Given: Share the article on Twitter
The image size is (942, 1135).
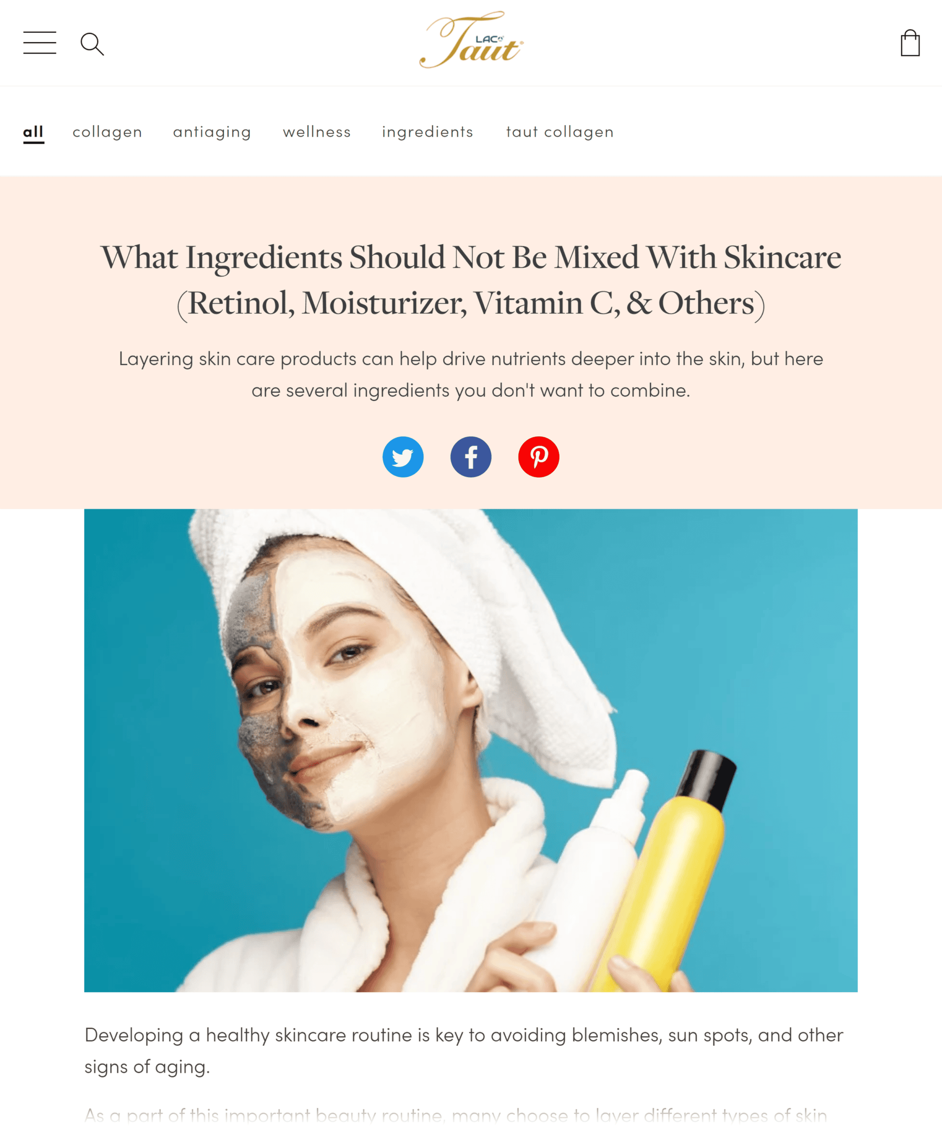Looking at the screenshot, I should tap(403, 457).
